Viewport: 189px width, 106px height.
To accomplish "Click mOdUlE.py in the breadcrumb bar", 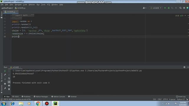I will (x=20, y=8).
